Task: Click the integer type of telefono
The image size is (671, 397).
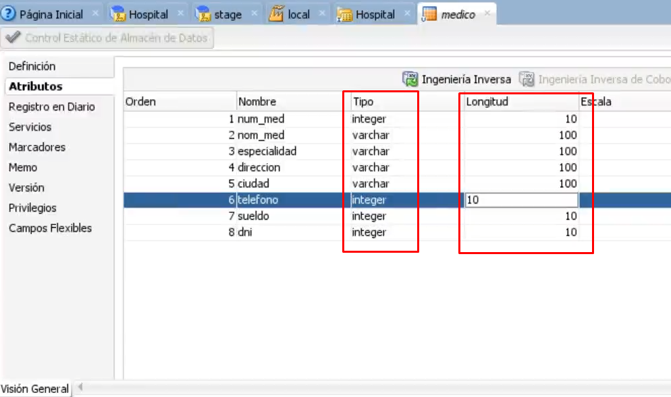Action: click(x=369, y=200)
